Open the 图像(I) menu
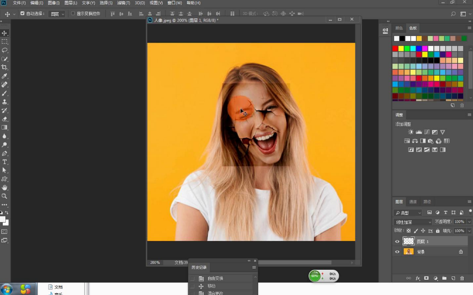The image size is (473, 295). (54, 3)
